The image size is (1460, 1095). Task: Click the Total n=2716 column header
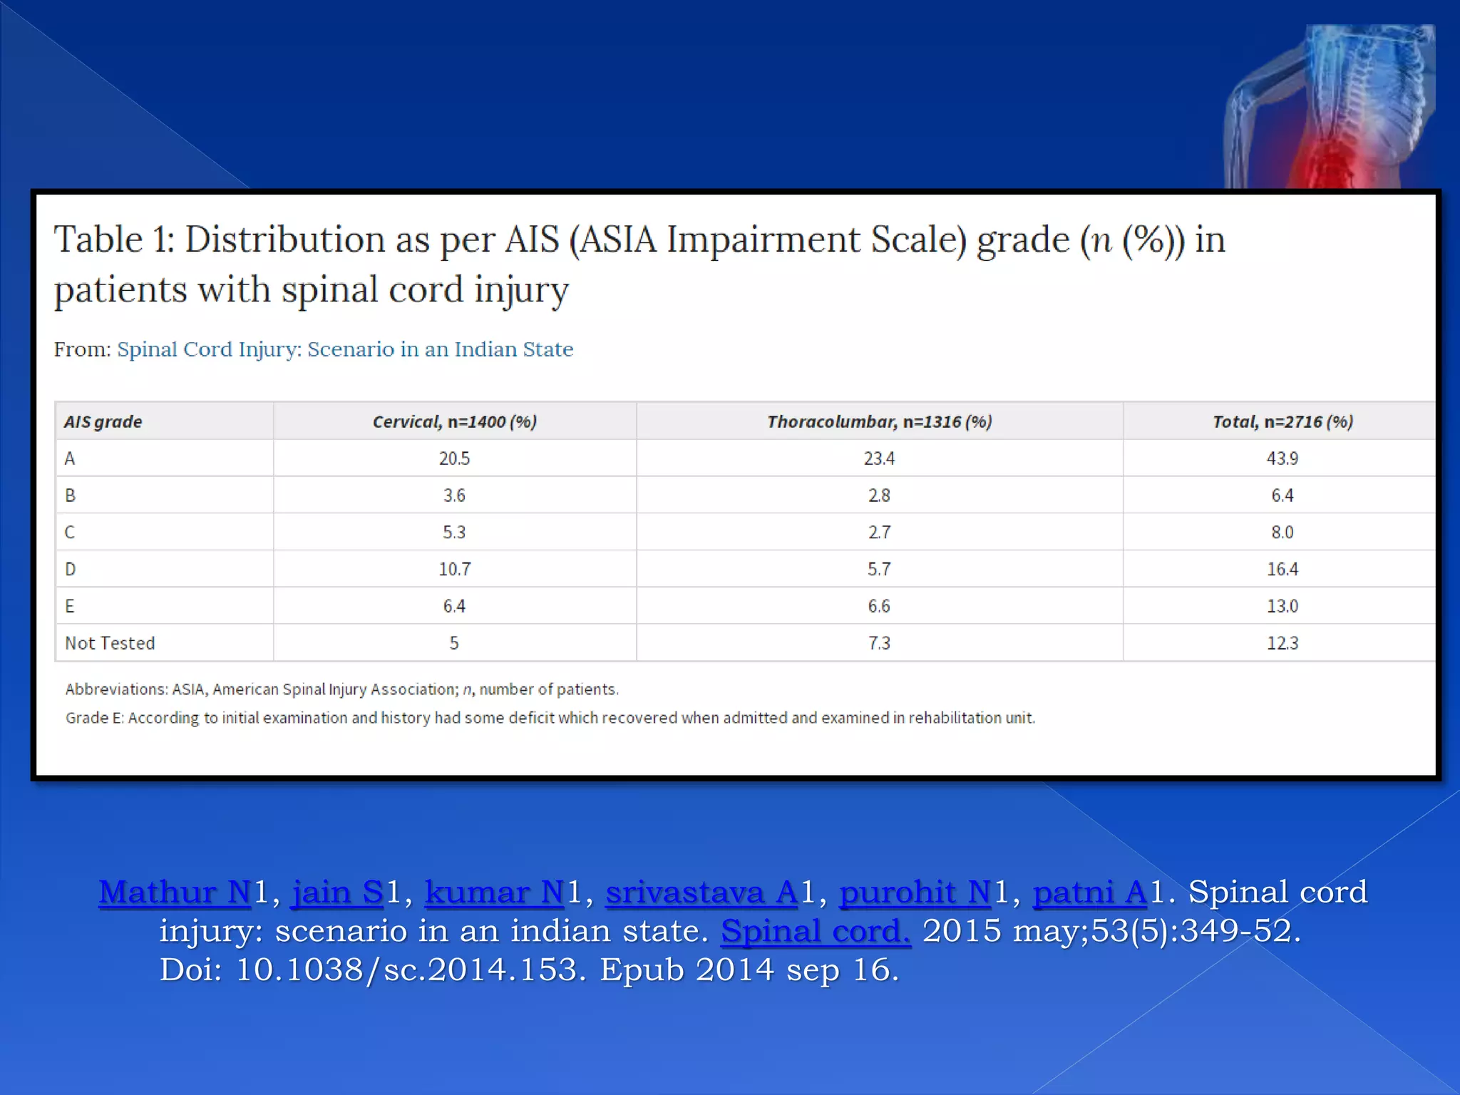1282,422
